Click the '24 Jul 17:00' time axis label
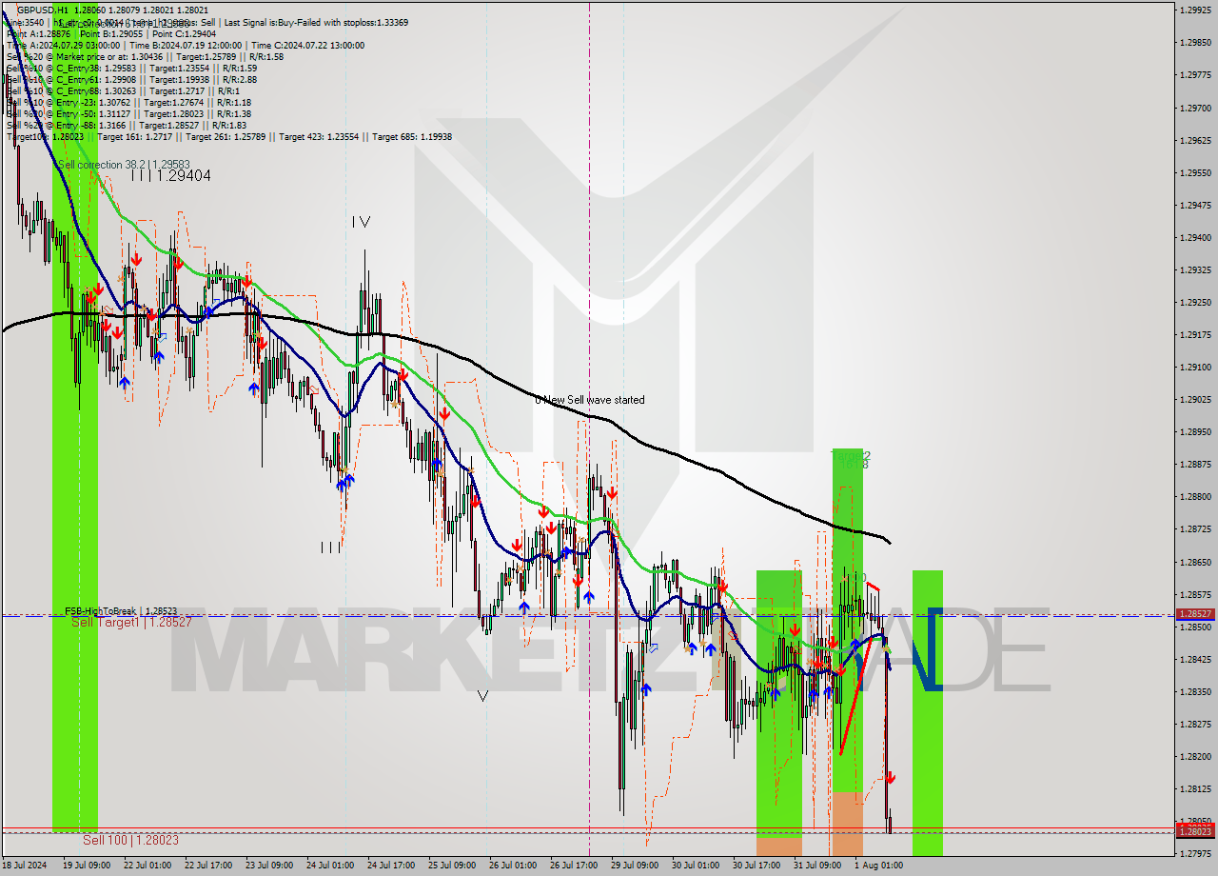This screenshot has width=1218, height=876. coord(391,866)
